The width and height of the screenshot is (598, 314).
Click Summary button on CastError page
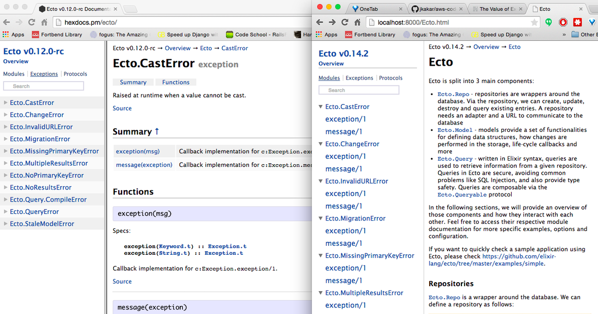(x=133, y=82)
